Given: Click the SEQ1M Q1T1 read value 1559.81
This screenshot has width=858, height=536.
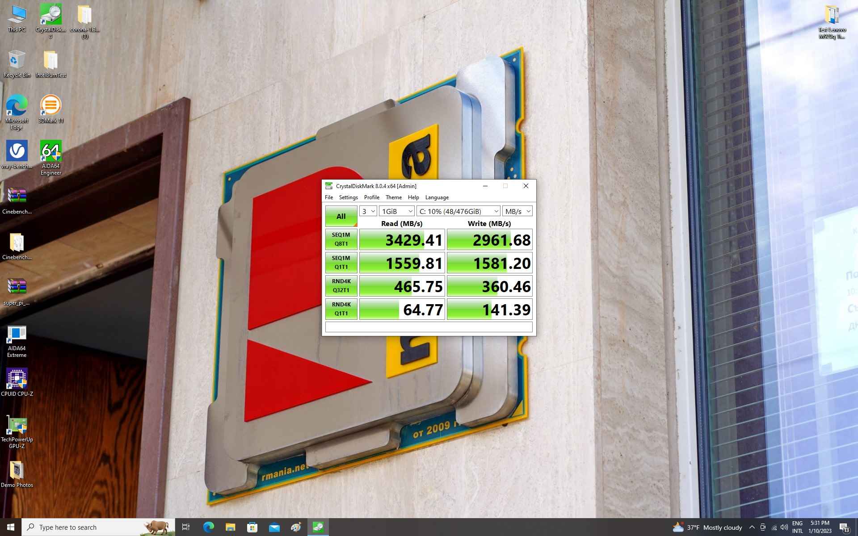Looking at the screenshot, I should pos(402,263).
